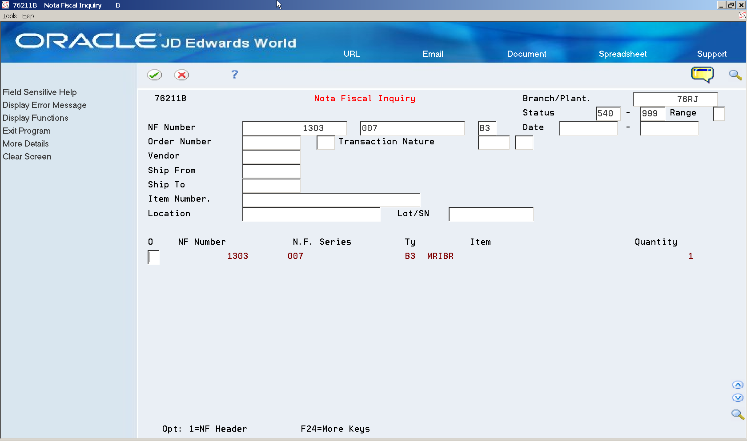Click the Status from field showing 540

608,114
